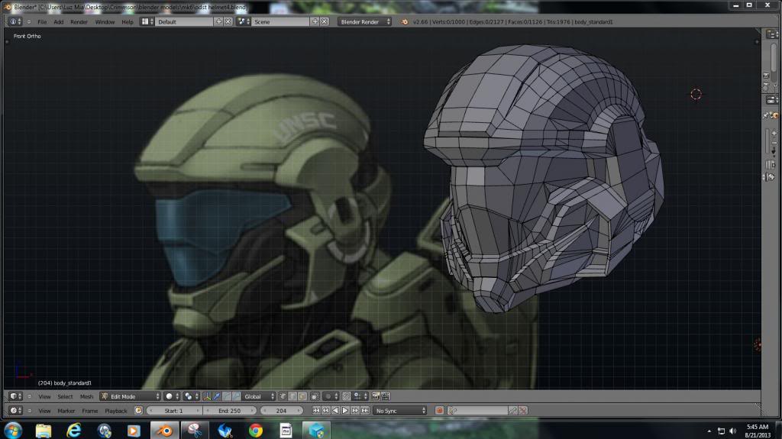Expand the Edit Mode dropdown
This screenshot has height=439, width=782.
[130, 396]
